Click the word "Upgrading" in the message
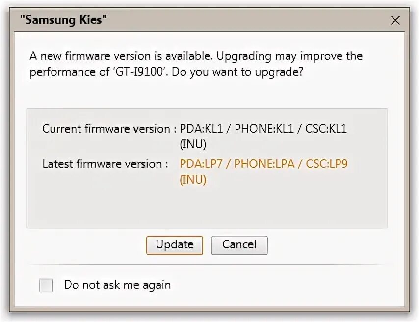 point(244,56)
